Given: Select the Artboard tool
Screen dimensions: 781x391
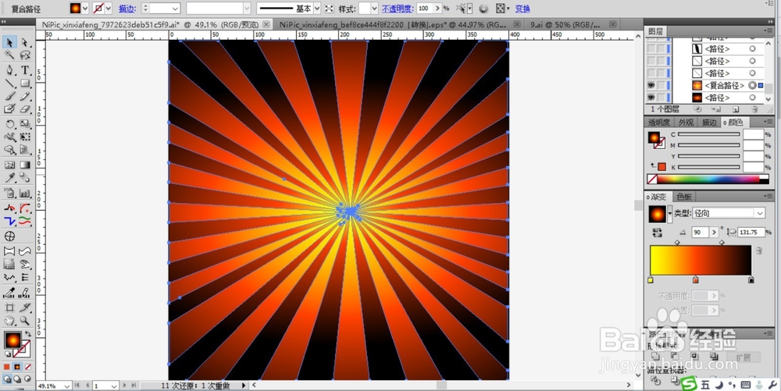Looking at the screenshot, I should tap(9, 307).
